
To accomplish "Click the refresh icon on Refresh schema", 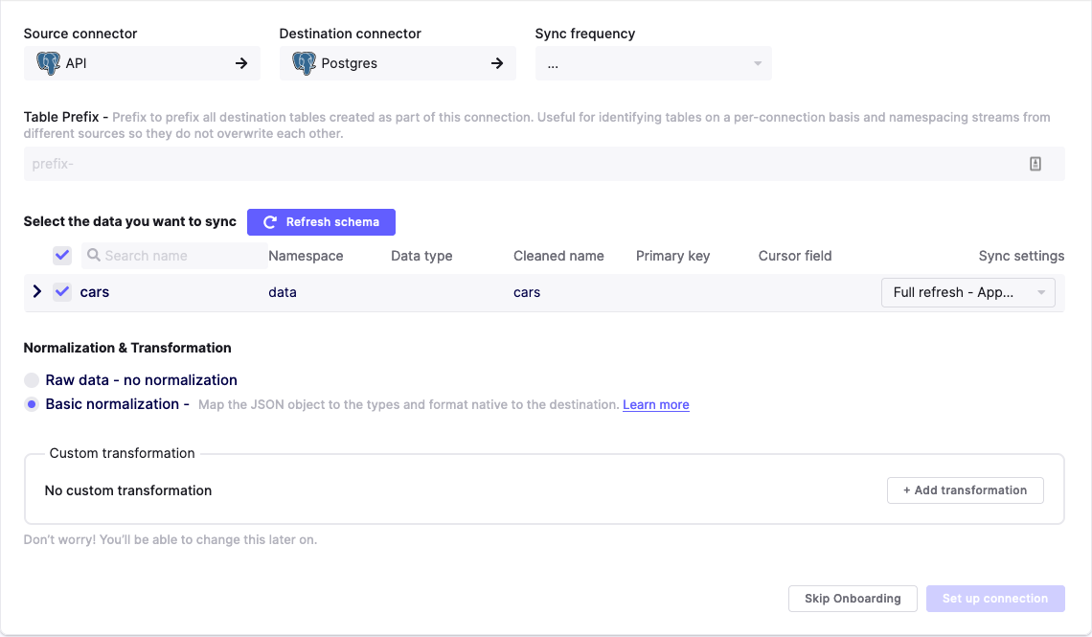I will point(270,222).
